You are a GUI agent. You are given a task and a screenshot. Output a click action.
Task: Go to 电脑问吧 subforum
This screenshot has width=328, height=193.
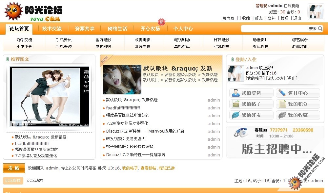tap(103, 47)
